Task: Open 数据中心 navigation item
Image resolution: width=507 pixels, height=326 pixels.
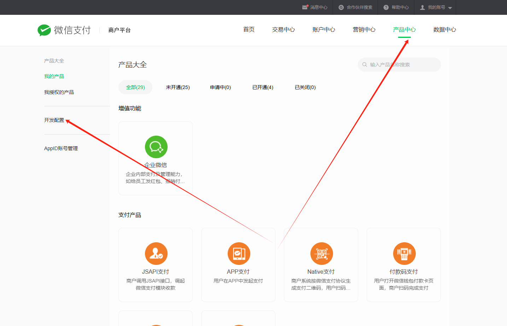Action: click(445, 30)
